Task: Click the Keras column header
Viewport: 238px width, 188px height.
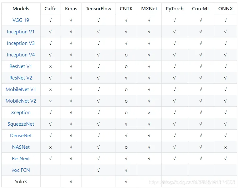Action: (x=71, y=9)
